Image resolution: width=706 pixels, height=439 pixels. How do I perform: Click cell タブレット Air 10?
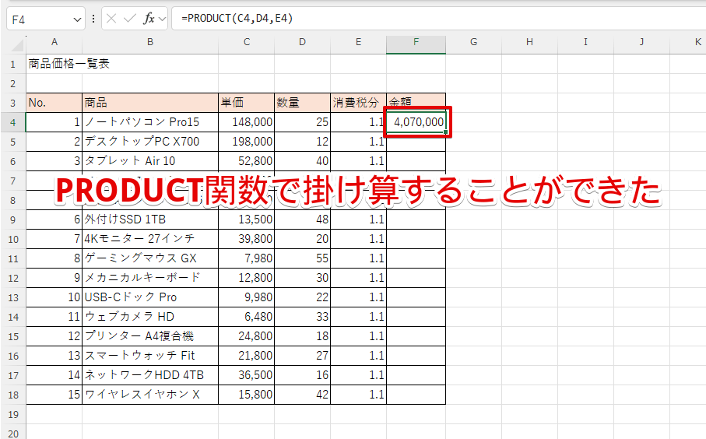pos(150,161)
